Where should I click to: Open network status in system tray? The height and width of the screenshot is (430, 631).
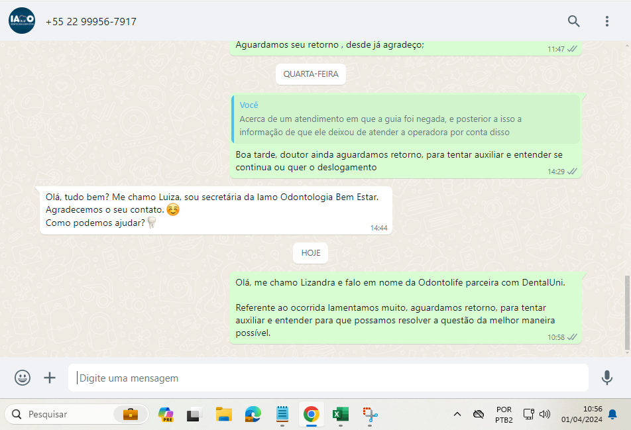point(529,414)
